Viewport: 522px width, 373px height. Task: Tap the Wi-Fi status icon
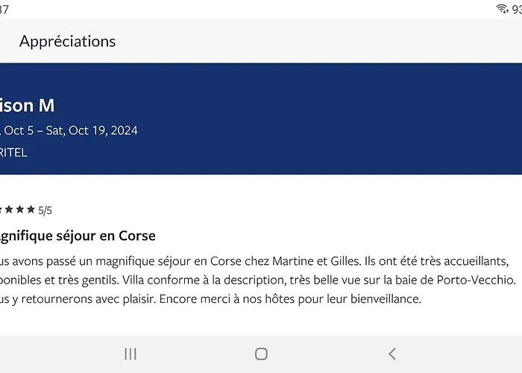(502, 8)
